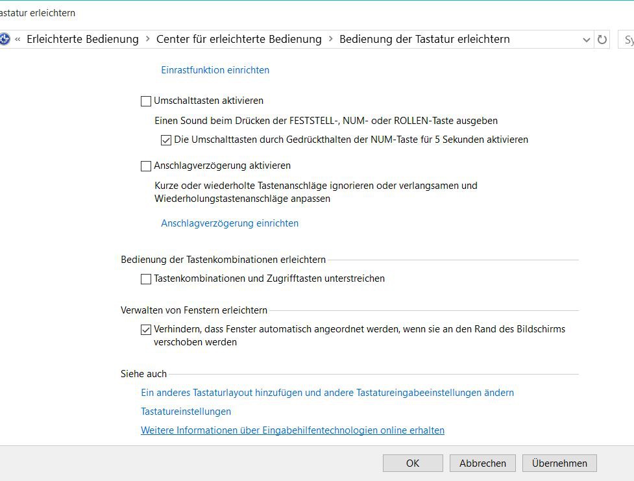Open the address bar history dropdown
This screenshot has width=634, height=481.
[587, 39]
